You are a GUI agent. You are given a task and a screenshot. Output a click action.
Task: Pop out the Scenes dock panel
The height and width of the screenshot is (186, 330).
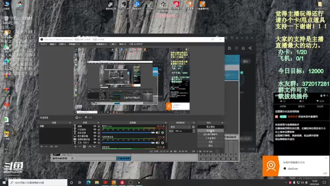70,122
